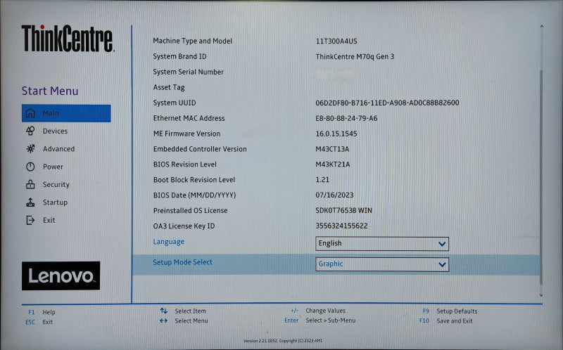
Task: Click the Exit door icon
Action: 30,220
